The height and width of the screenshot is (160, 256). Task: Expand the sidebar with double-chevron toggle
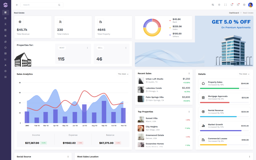(x=17, y=5)
